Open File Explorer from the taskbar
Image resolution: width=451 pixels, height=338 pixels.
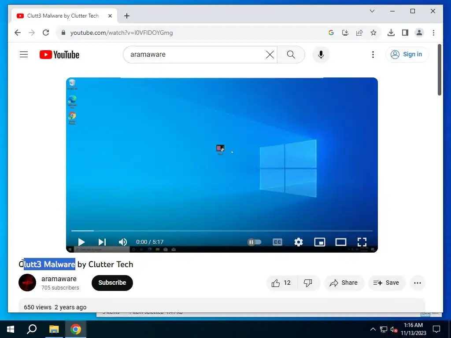pos(54,329)
